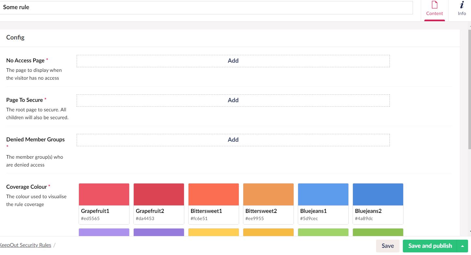The width and height of the screenshot is (471, 255).
Task: Pick the Bittersweet2 colour swatch
Action: coord(268,204)
